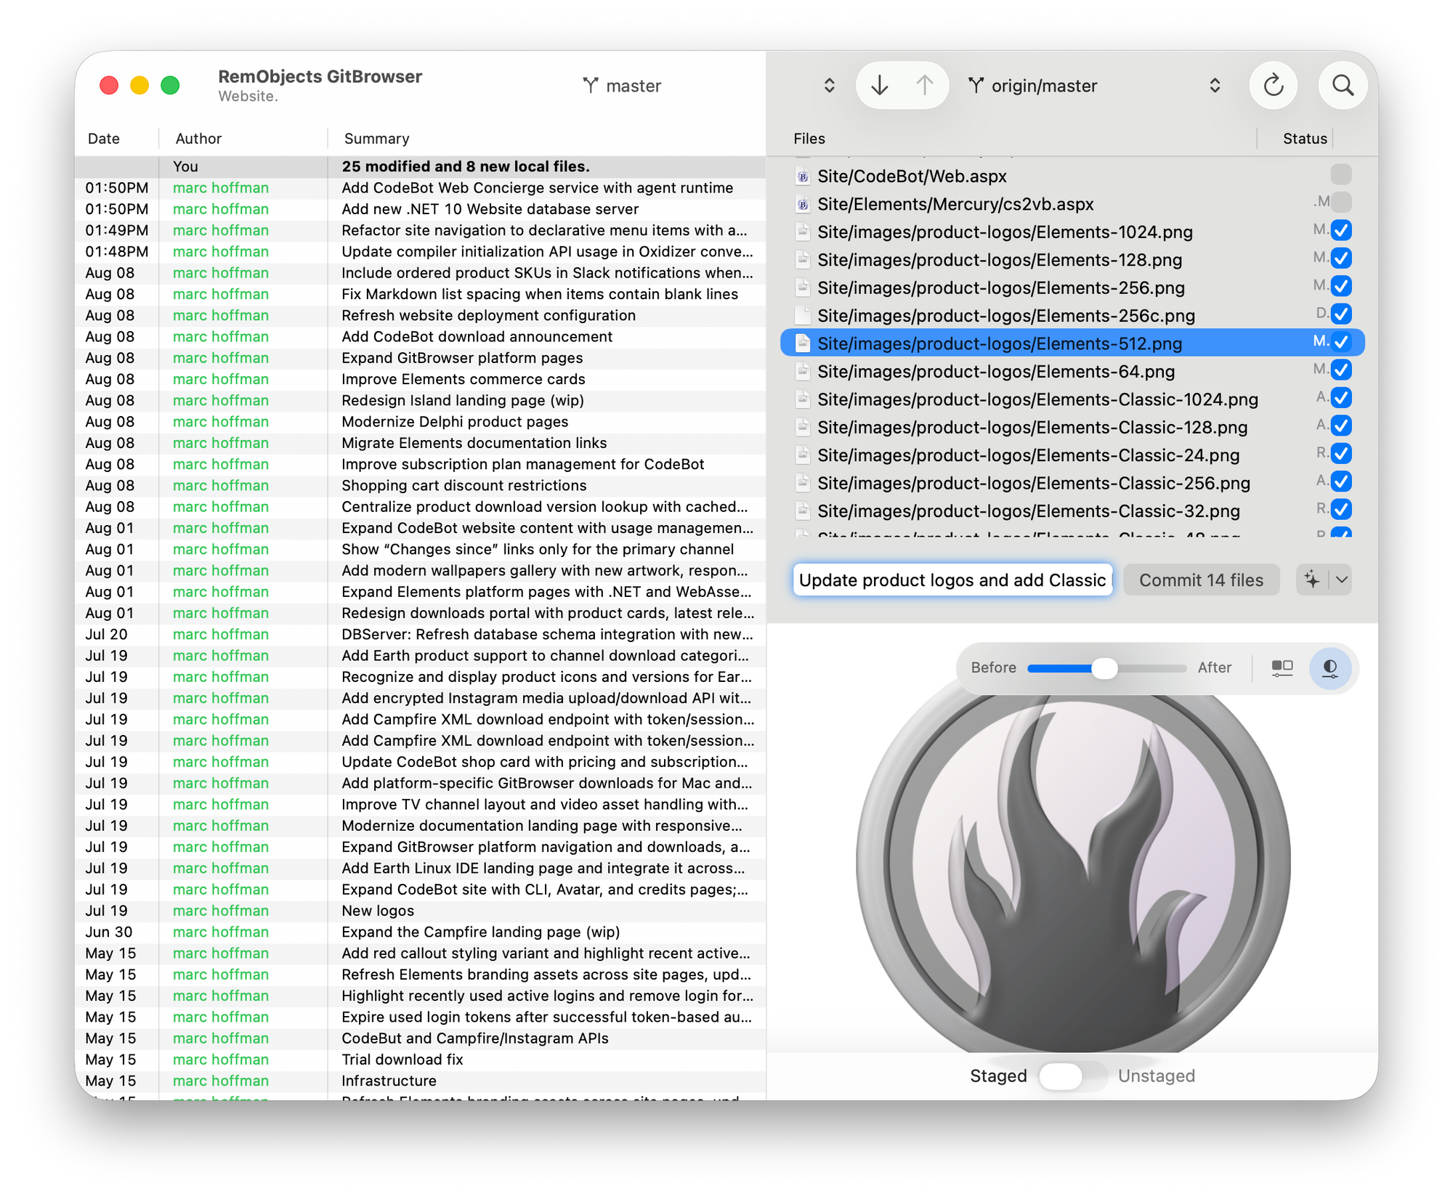The height and width of the screenshot is (1199, 1453).
Task: Pull changes with the down arrow button
Action: 880,86
